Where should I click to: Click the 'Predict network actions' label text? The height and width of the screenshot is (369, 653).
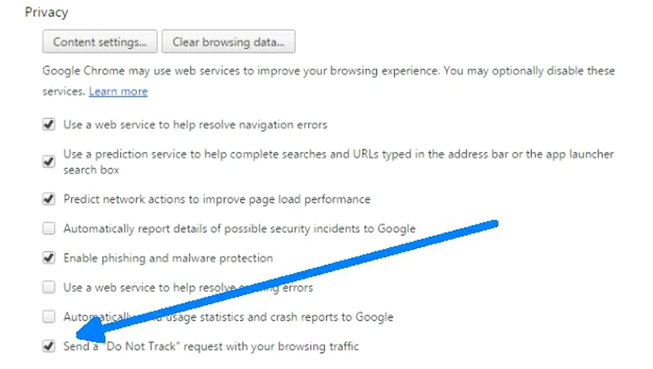[x=217, y=199]
